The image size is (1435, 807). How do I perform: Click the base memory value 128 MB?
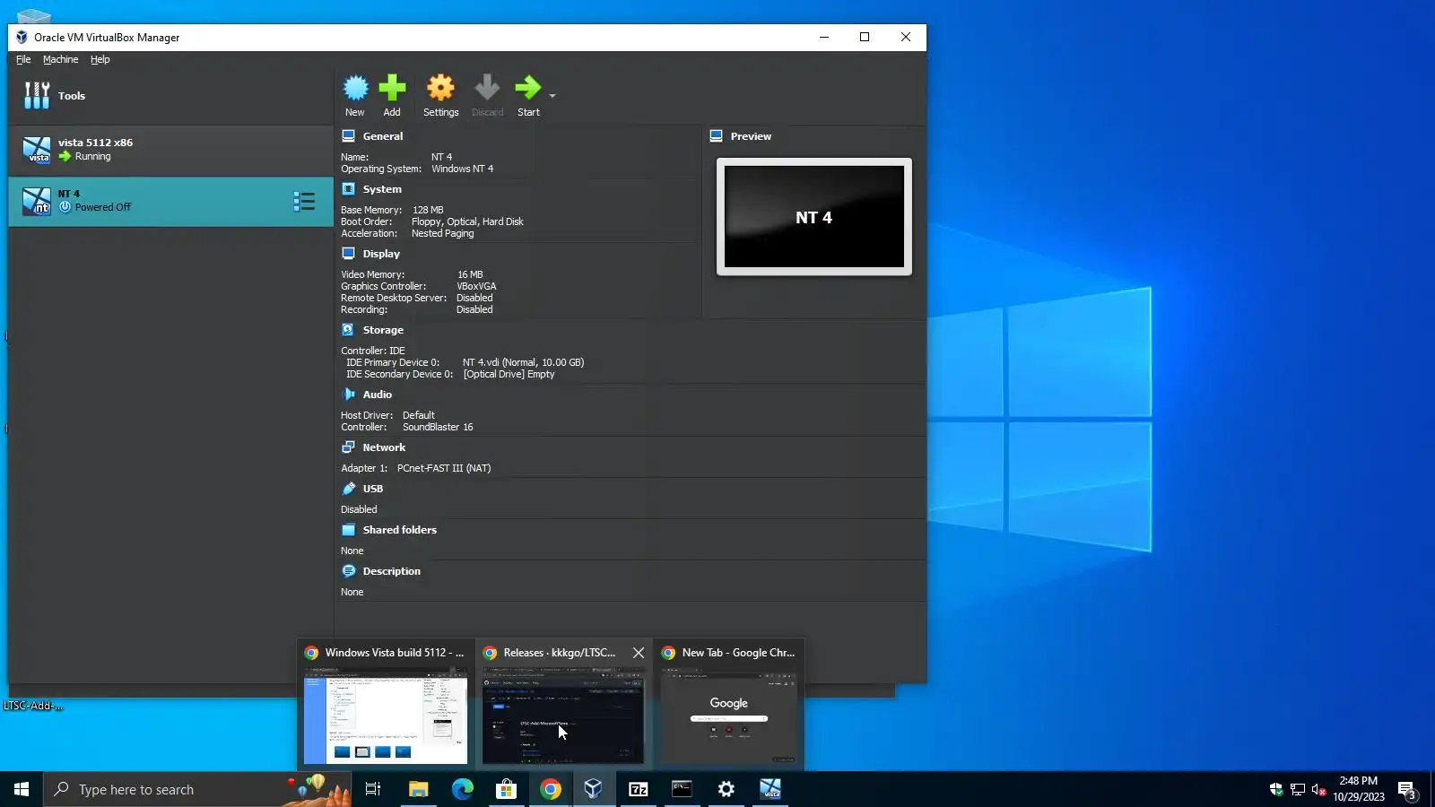[428, 210]
